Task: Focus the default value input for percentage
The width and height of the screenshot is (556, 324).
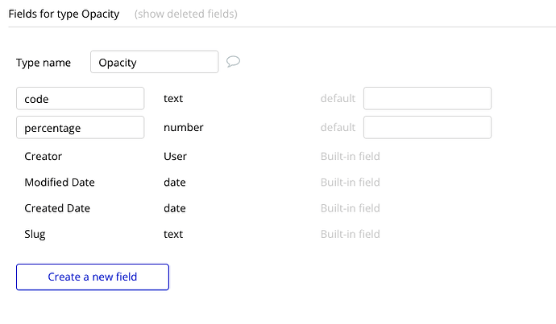Action: [x=427, y=127]
